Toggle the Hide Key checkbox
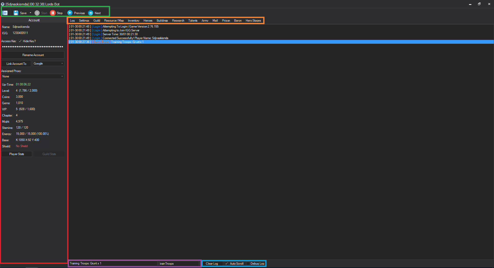The height and width of the screenshot is (268, 494). point(20,41)
